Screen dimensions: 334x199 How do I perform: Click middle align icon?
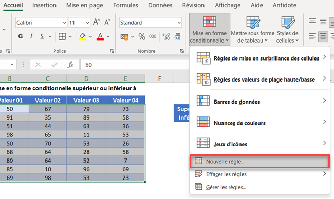(323, 22)
